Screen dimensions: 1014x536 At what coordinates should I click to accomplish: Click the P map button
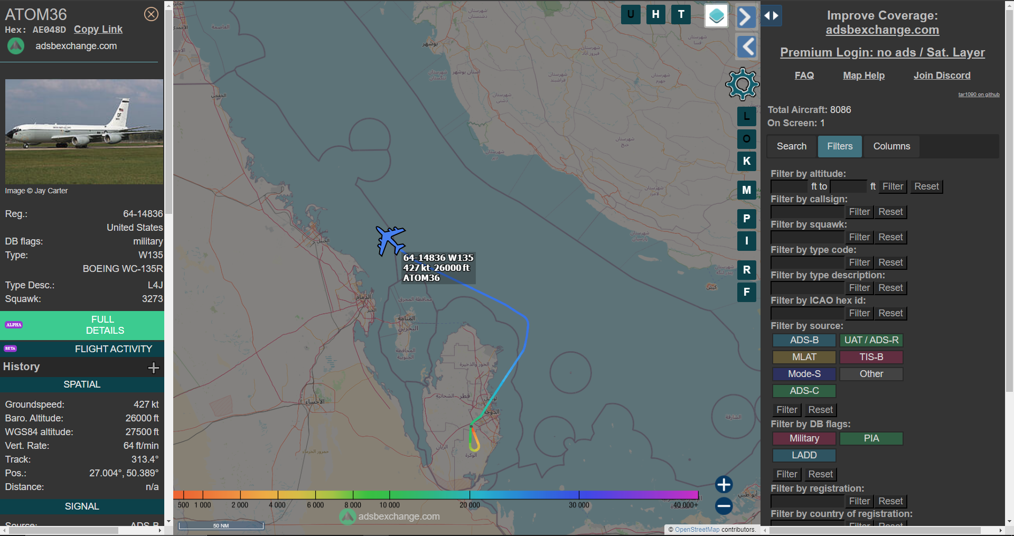point(747,219)
